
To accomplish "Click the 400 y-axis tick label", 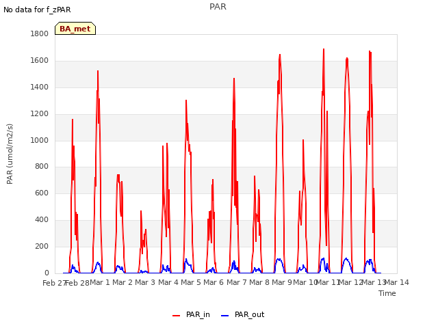I will tap(42, 220).
